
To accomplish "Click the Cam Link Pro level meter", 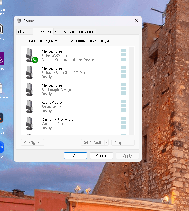I will click(124, 123).
